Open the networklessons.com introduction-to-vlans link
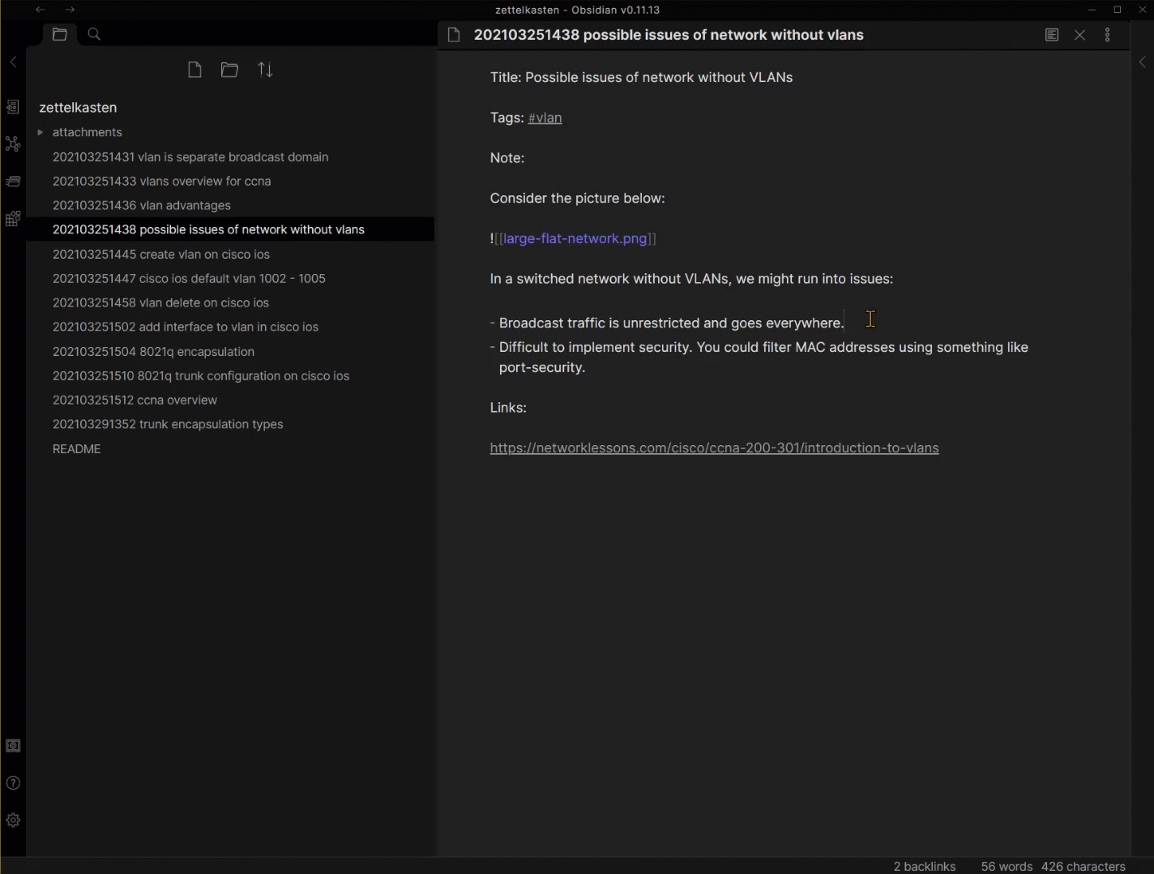Viewport: 1154px width, 874px height. click(x=714, y=448)
